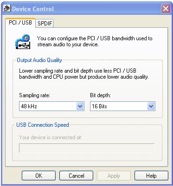The image size is (173, 186).
Task: Click the 'Your device is connected at' label
Action: pyautogui.click(x=51, y=137)
